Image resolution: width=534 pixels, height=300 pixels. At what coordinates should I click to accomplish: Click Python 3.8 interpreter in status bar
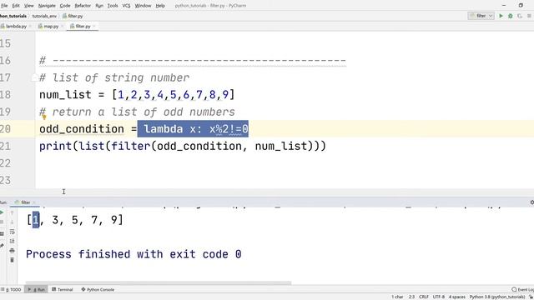click(x=497, y=297)
